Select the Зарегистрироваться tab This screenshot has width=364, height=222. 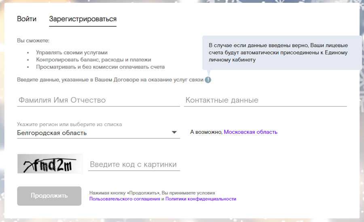click(x=83, y=19)
